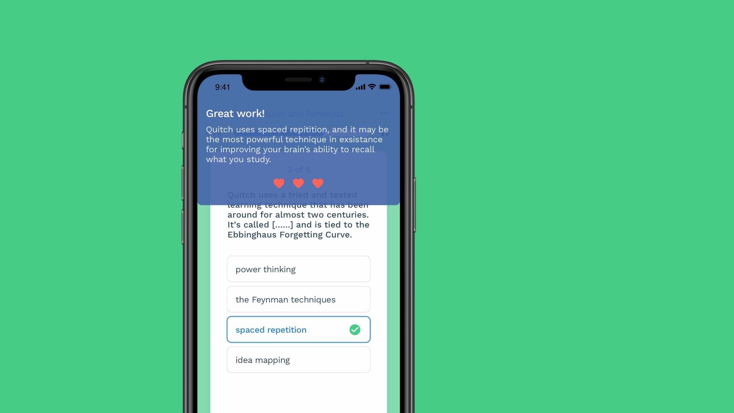Select the 'spaced repetition' correct answer
The image size is (734, 413).
(299, 329)
